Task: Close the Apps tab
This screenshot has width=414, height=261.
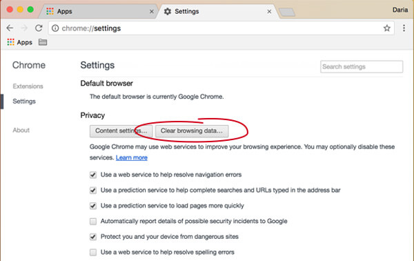Action: (152, 12)
